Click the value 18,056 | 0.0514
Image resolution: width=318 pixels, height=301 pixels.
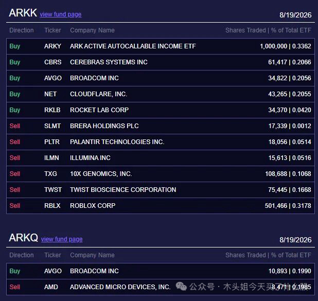[290, 142]
